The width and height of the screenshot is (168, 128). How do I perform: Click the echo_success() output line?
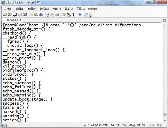[22, 83]
